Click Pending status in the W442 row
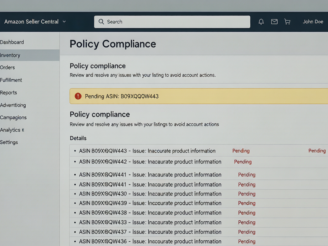 coord(243,162)
